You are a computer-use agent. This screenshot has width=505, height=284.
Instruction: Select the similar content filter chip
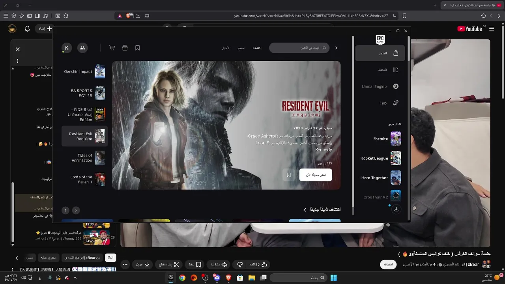tap(49, 258)
